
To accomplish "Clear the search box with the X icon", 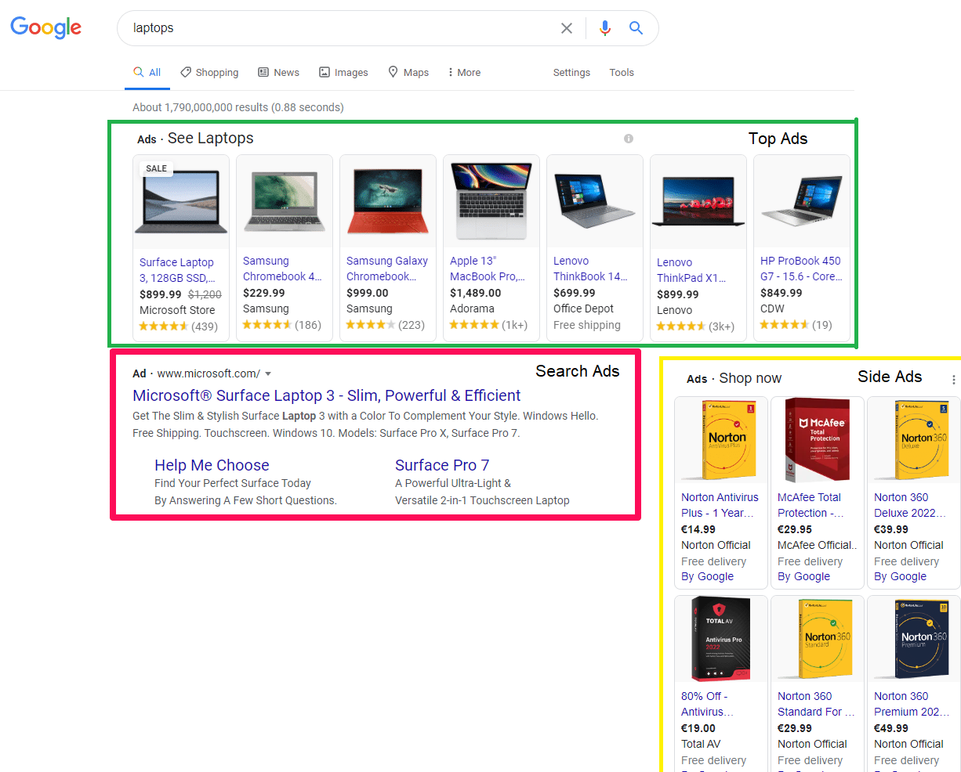I will click(x=567, y=28).
